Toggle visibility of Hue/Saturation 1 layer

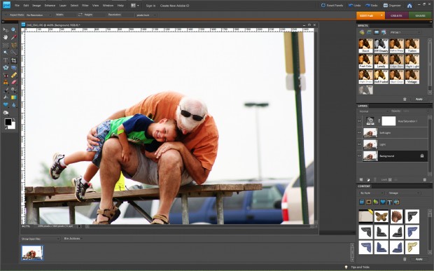click(359, 121)
